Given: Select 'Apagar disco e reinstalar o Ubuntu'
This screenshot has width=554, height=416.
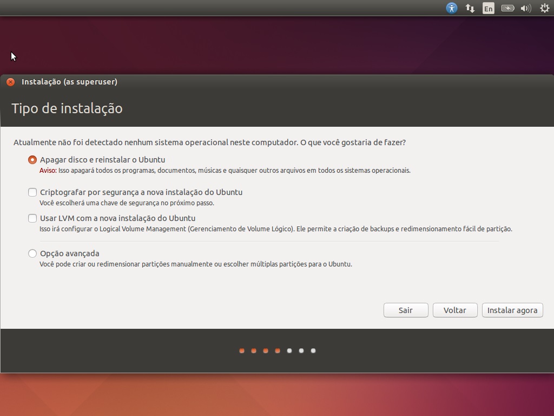Looking at the screenshot, I should (x=32, y=160).
